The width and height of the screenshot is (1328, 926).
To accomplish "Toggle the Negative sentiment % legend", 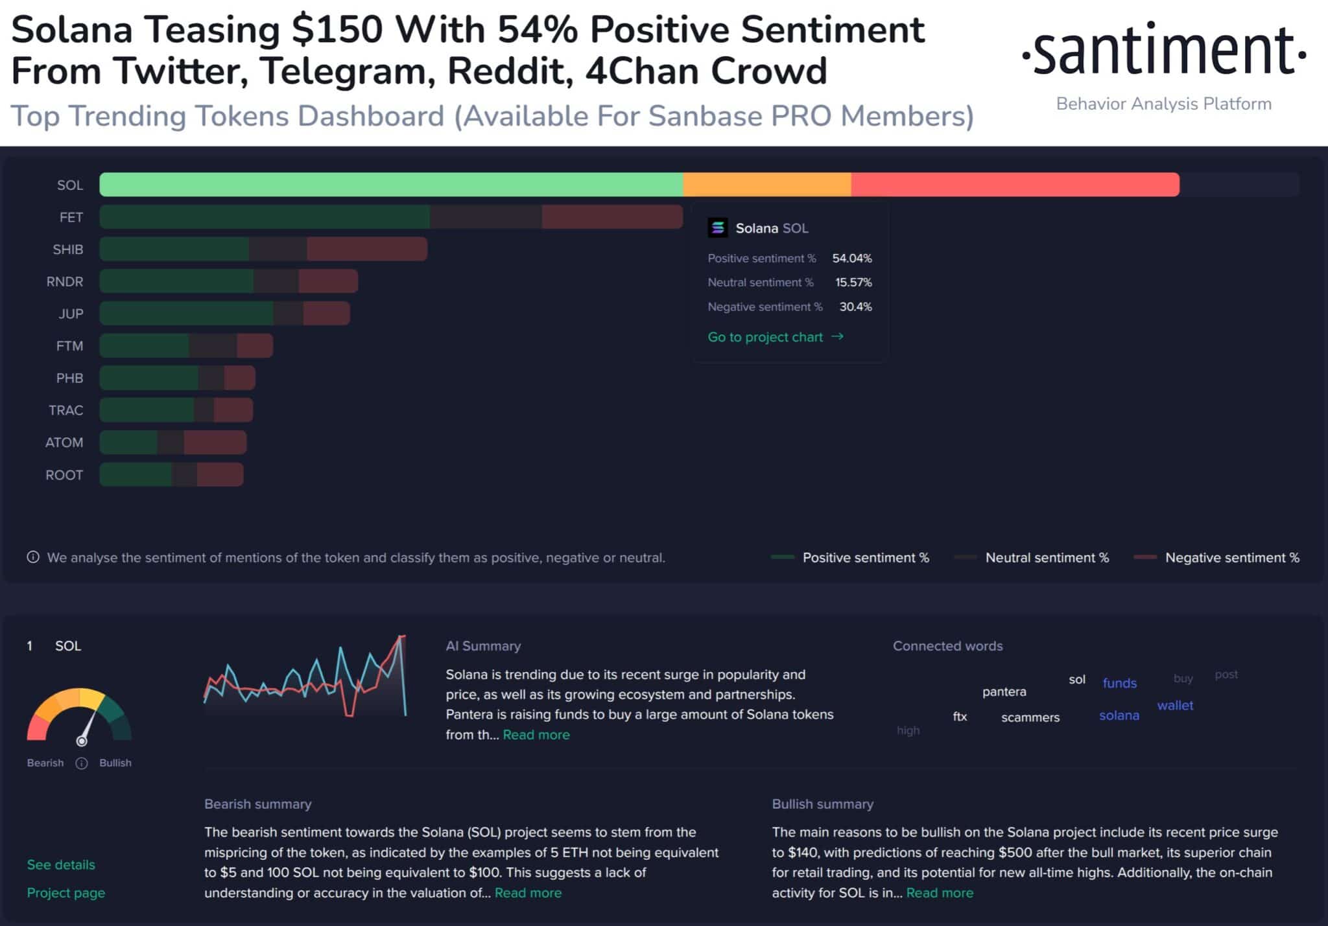I will click(x=1231, y=557).
